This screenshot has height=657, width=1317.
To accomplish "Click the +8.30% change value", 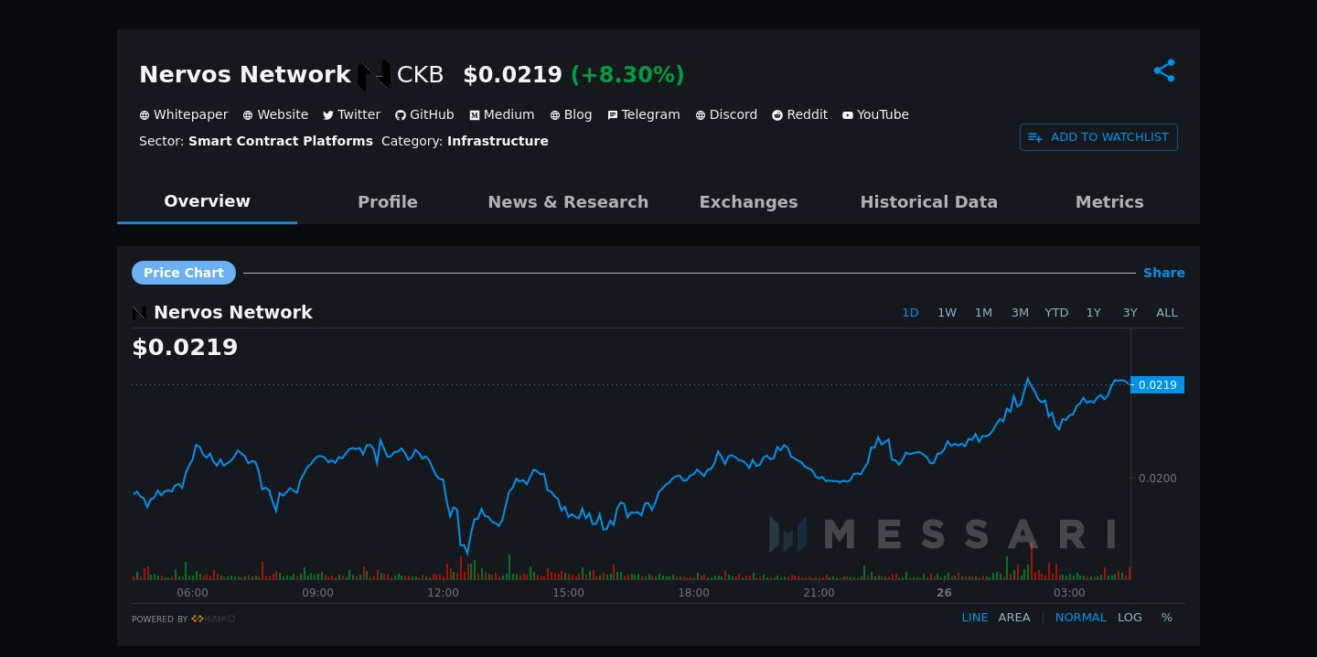I will point(627,75).
